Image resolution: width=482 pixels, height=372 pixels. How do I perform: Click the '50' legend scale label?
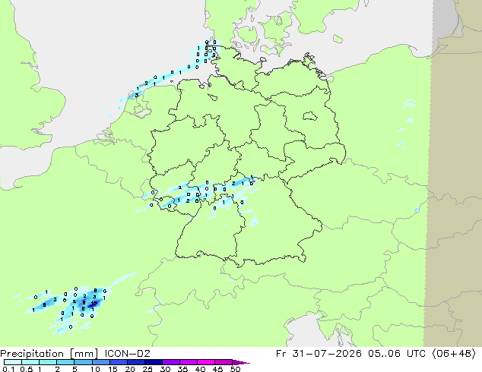(x=235, y=369)
